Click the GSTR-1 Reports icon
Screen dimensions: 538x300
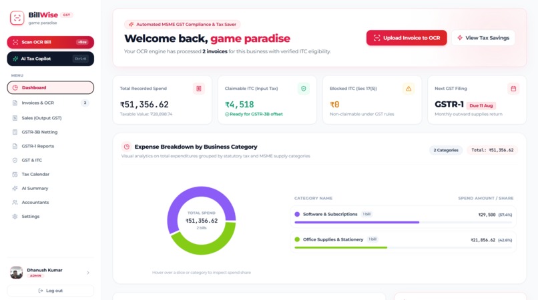point(15,146)
